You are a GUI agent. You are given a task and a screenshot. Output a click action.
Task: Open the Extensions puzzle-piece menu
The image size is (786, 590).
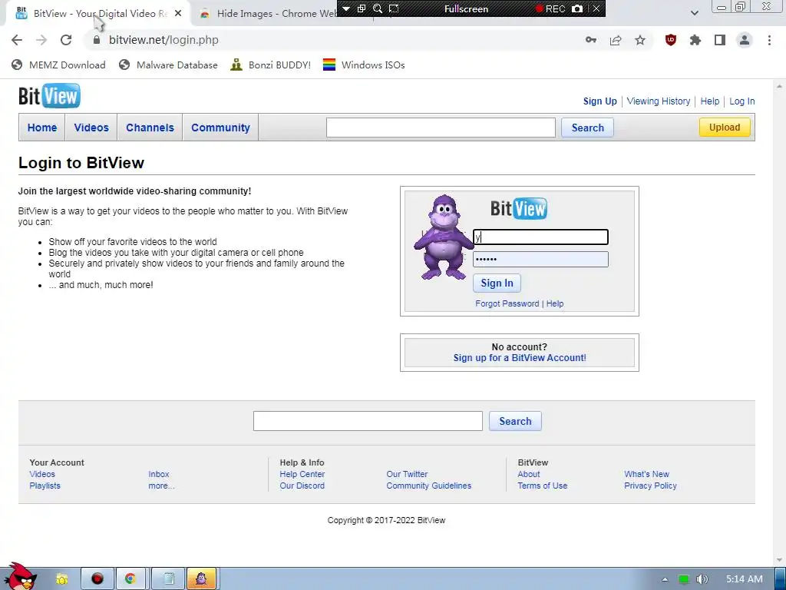[695, 40]
